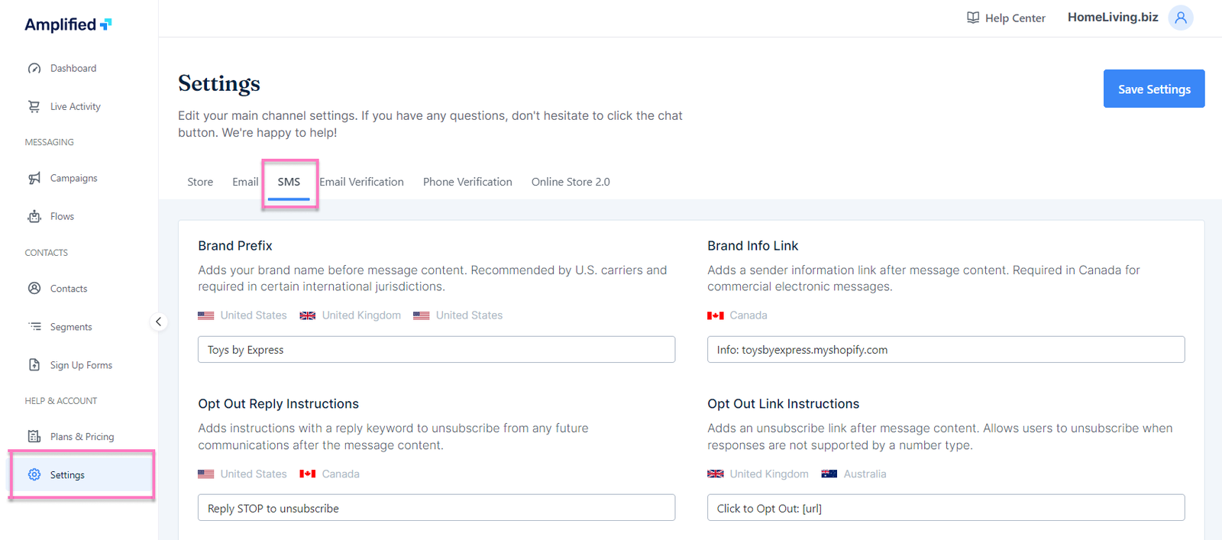This screenshot has width=1222, height=540.
Task: Click the Contacts person icon
Action: tap(34, 288)
